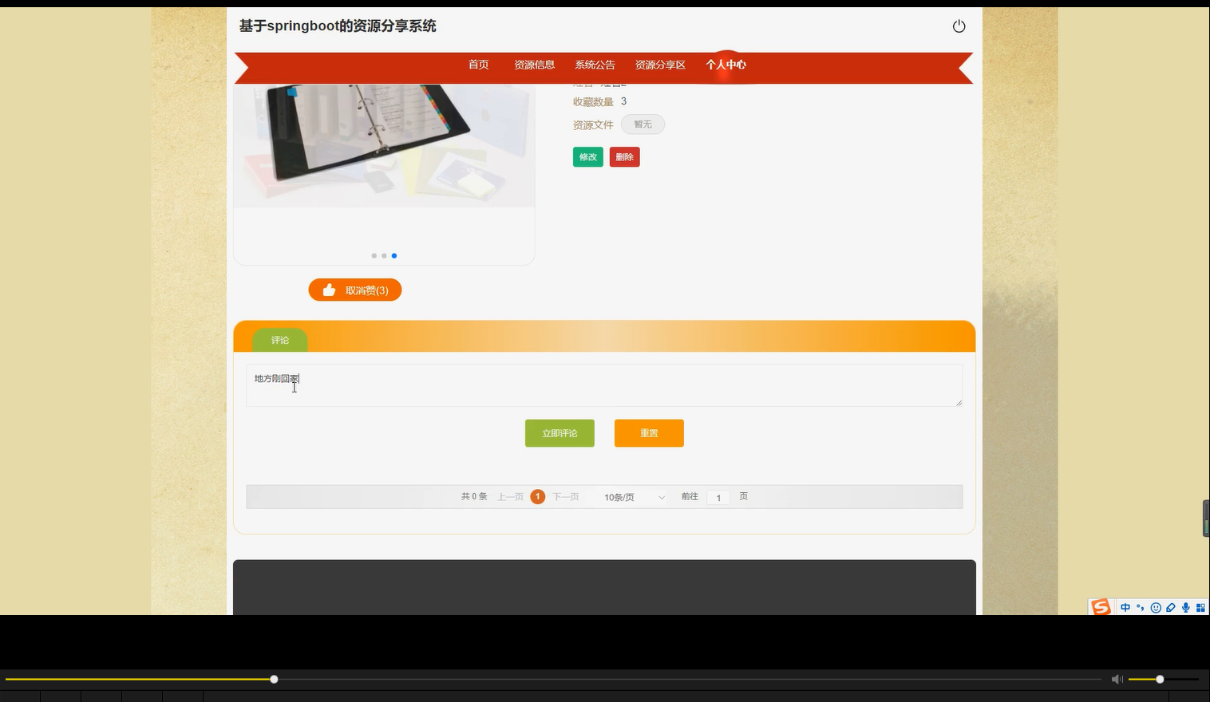Click the 取消赞(3) button label
1210x702 pixels.
[367, 290]
